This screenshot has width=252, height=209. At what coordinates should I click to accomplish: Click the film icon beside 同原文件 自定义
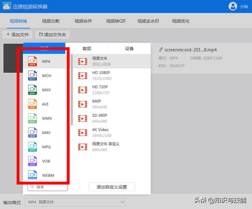(x=82, y=147)
